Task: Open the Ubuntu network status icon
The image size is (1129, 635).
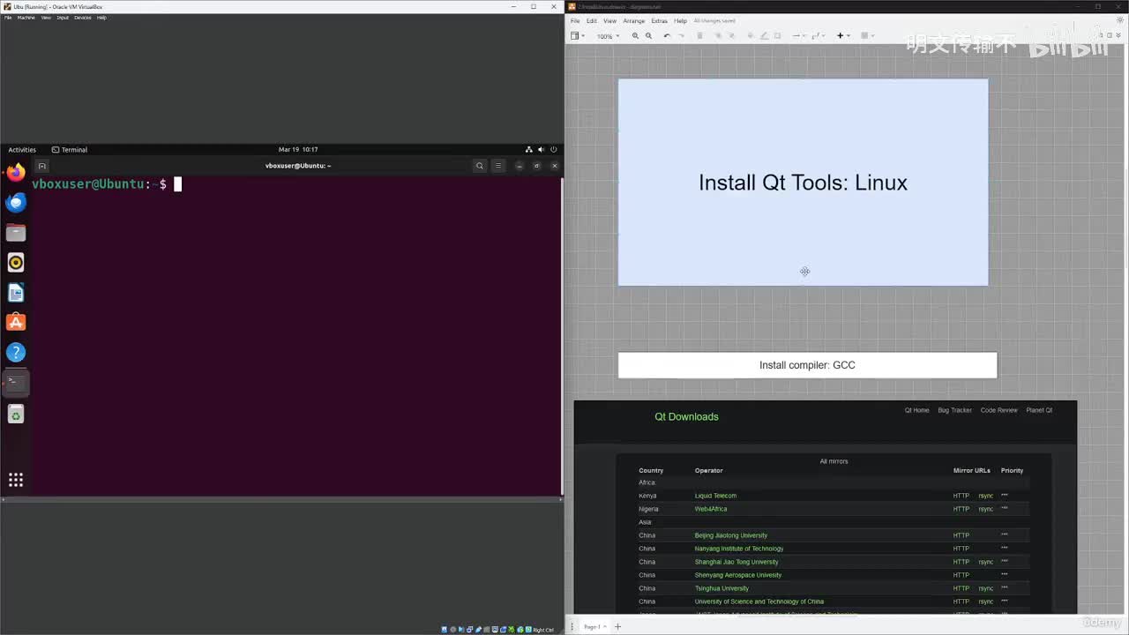Action: [529, 150]
